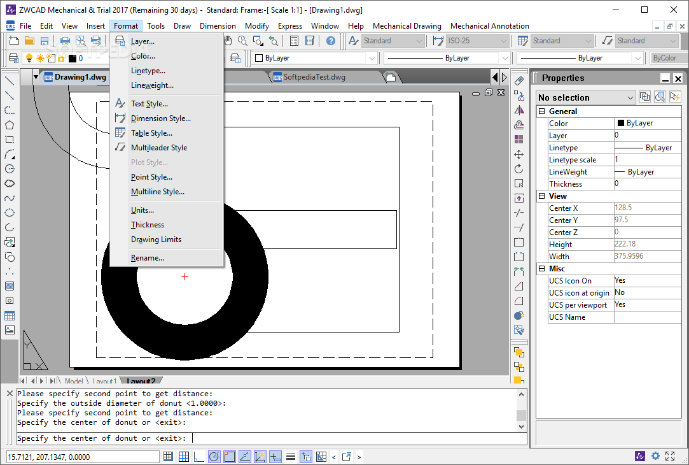Click the Zoom Previous icon

(x=274, y=41)
